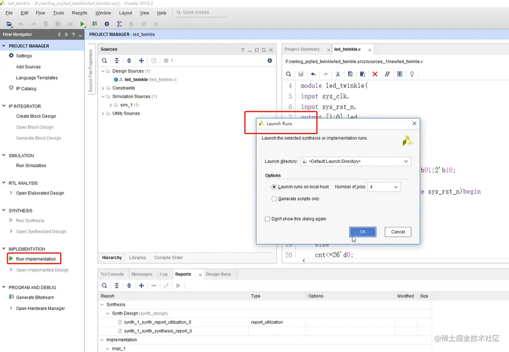Collapse all items in Sources panel

tap(117, 61)
